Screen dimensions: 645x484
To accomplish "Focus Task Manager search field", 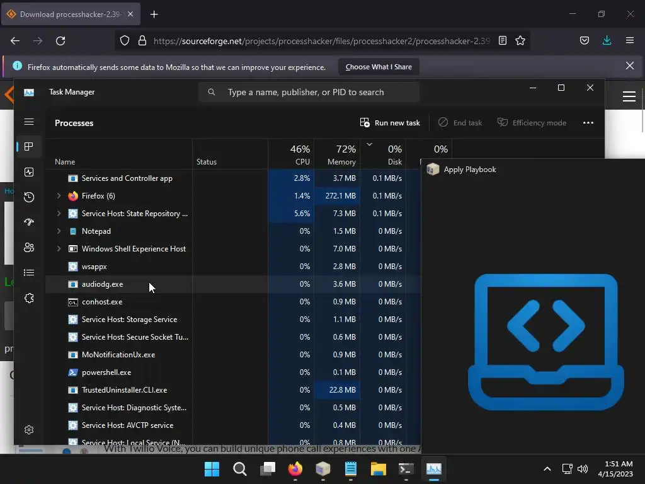I will (309, 92).
